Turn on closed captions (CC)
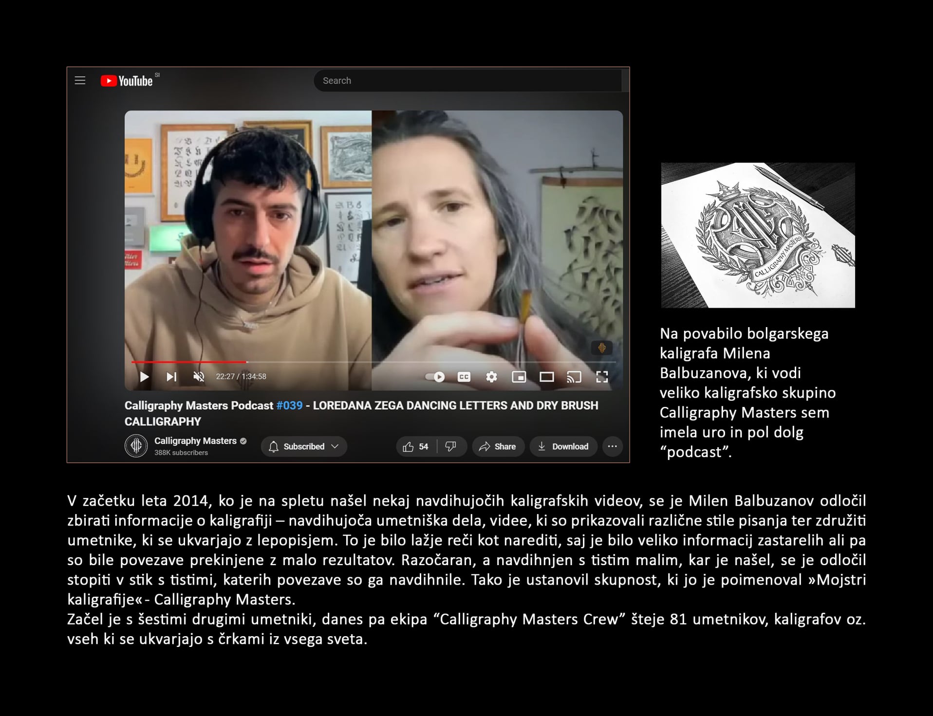The image size is (933, 716). (464, 377)
